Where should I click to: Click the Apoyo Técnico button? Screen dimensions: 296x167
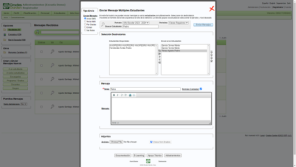[154, 155]
